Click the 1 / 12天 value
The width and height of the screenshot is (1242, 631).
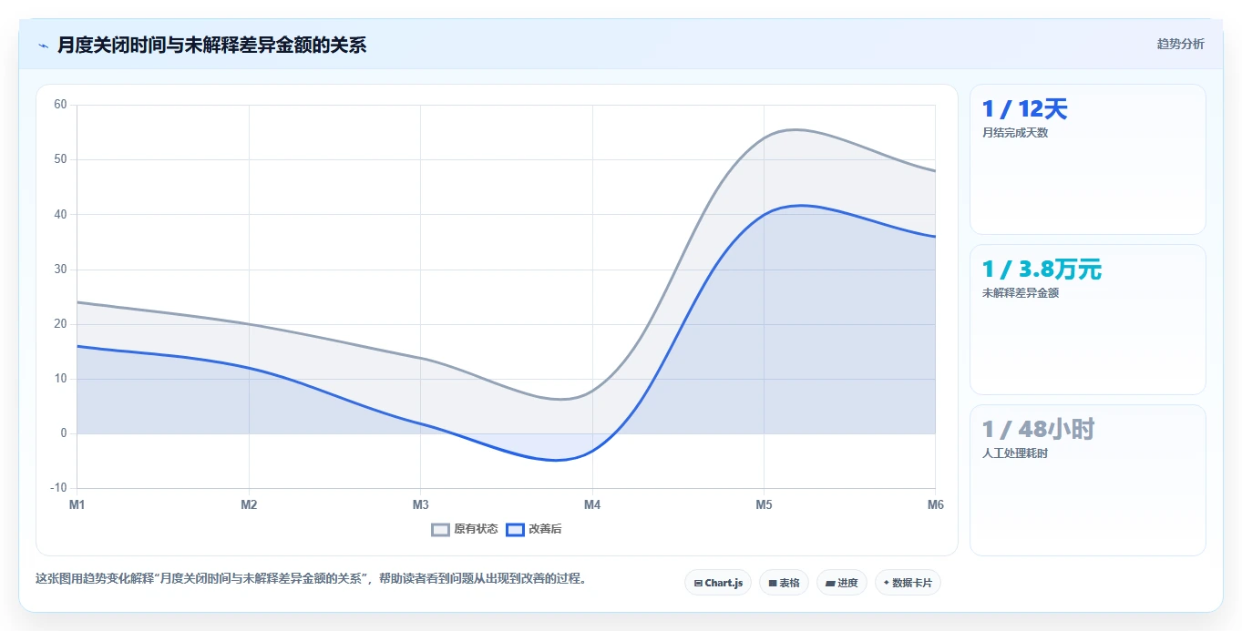pyautogui.click(x=1024, y=109)
